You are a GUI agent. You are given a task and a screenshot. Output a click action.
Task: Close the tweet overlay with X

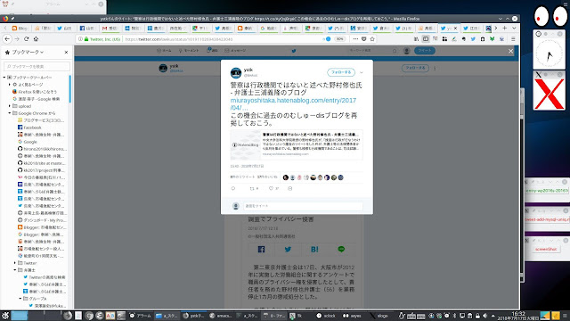point(510,52)
